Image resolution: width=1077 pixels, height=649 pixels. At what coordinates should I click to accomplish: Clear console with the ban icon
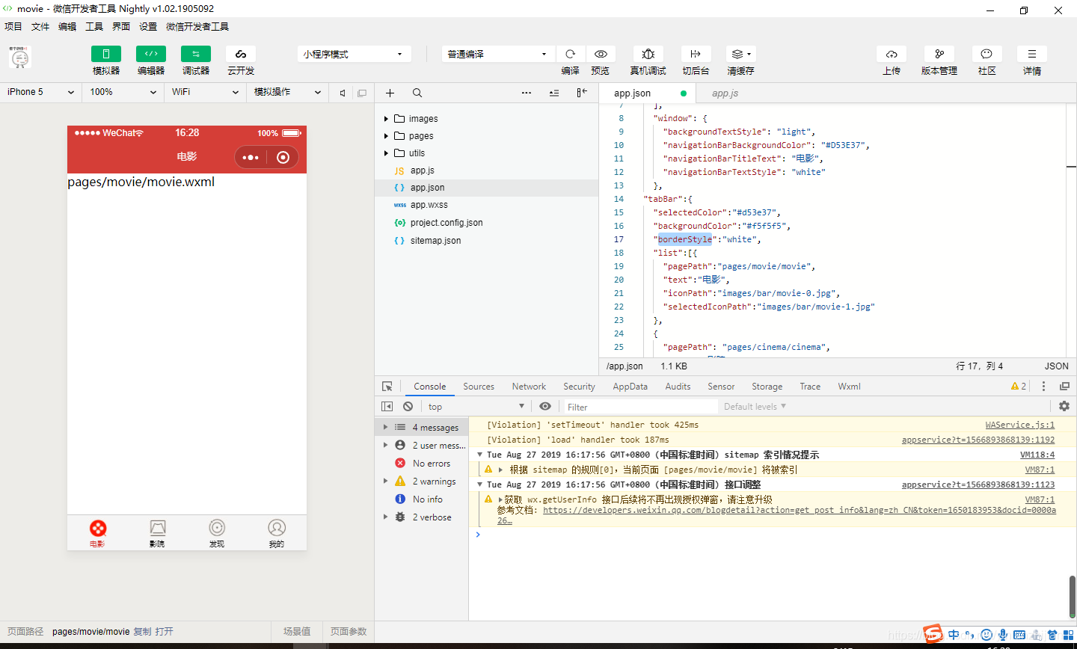pos(408,407)
